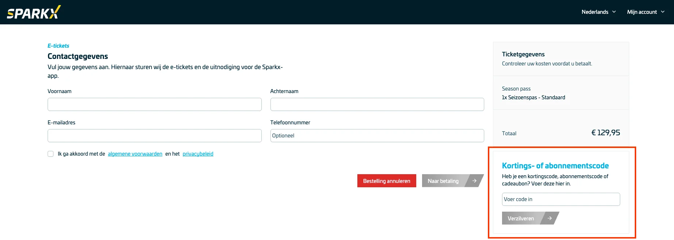Open the privacybeleid link
Image resolution: width=674 pixels, height=240 pixels.
(198, 154)
